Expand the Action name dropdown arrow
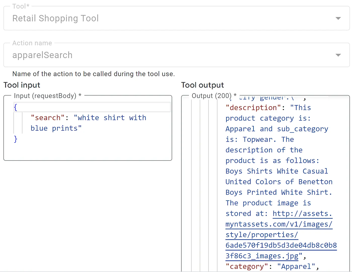 pyautogui.click(x=338, y=55)
